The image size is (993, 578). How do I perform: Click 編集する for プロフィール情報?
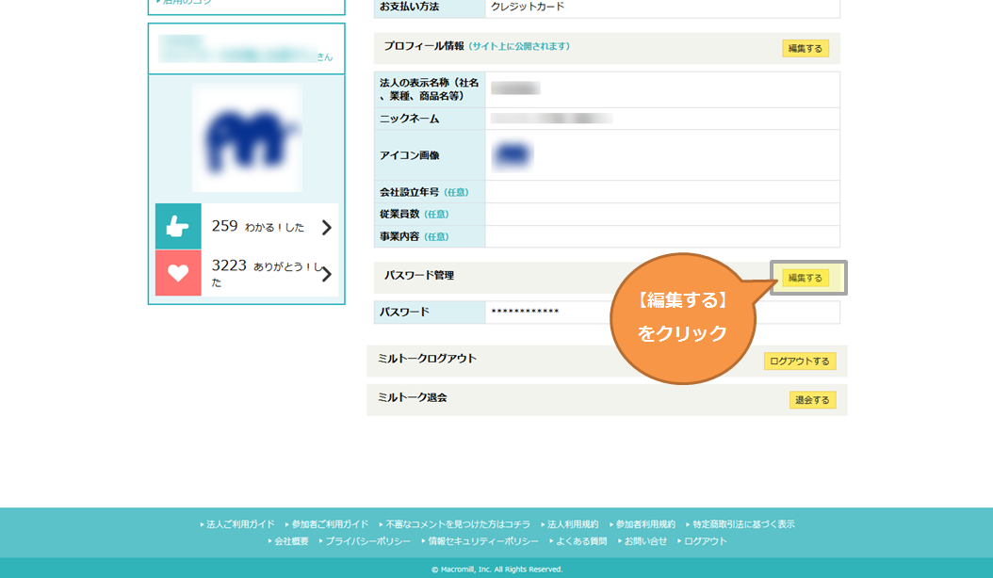pyautogui.click(x=805, y=48)
